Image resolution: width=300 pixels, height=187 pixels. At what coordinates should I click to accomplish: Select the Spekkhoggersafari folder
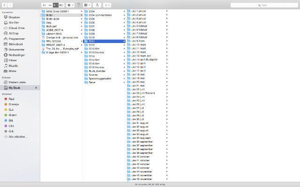coord(104,79)
